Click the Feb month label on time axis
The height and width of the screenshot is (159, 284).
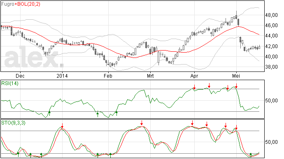coord(108,76)
